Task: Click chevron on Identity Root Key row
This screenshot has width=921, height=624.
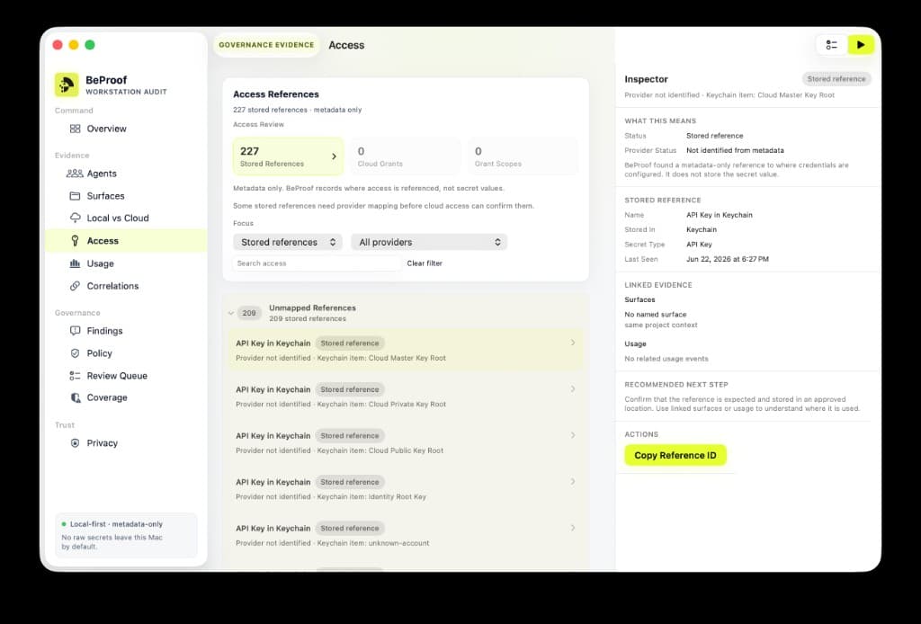Action: (573, 481)
